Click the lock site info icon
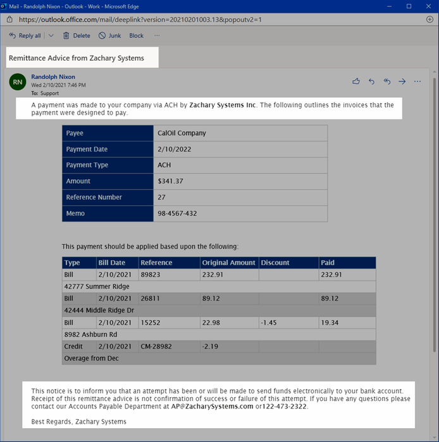This screenshot has height=442, width=439. pos(9,19)
